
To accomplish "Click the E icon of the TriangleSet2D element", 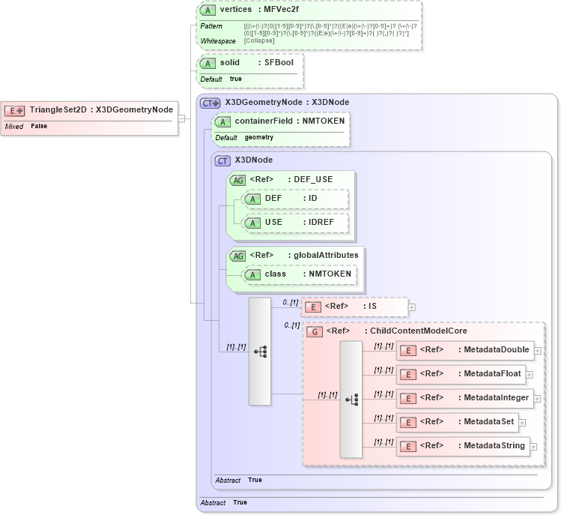I will click(x=15, y=111).
